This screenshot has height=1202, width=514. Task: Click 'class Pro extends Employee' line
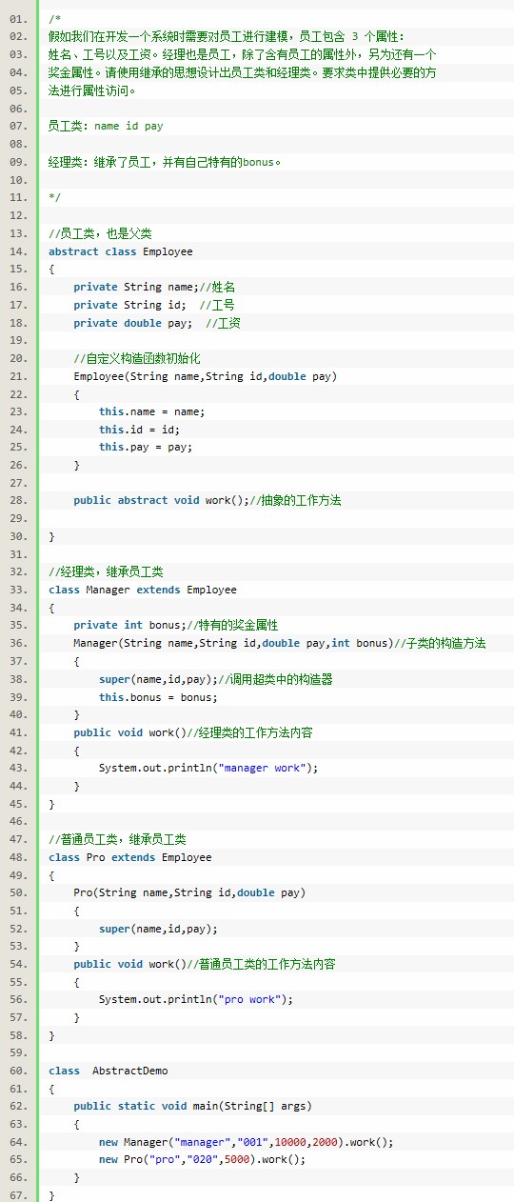129,857
